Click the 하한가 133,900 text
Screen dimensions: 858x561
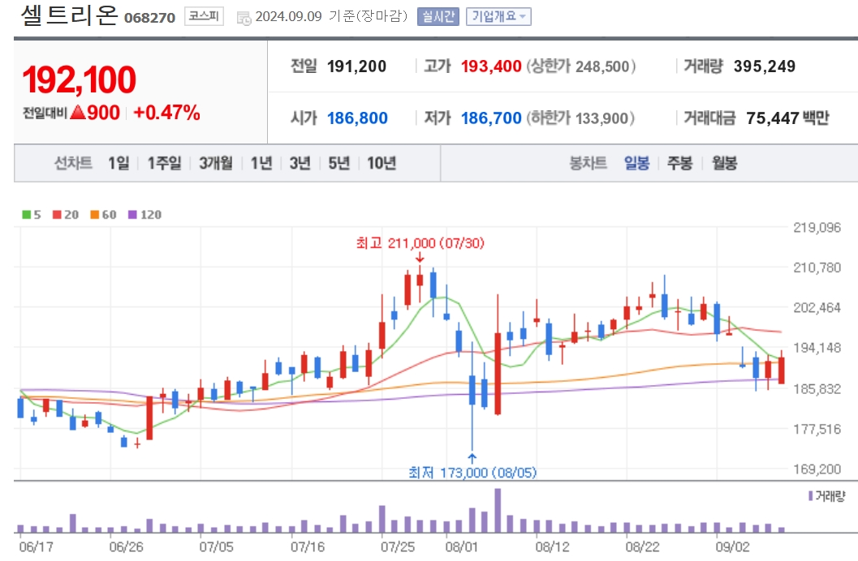(x=580, y=118)
